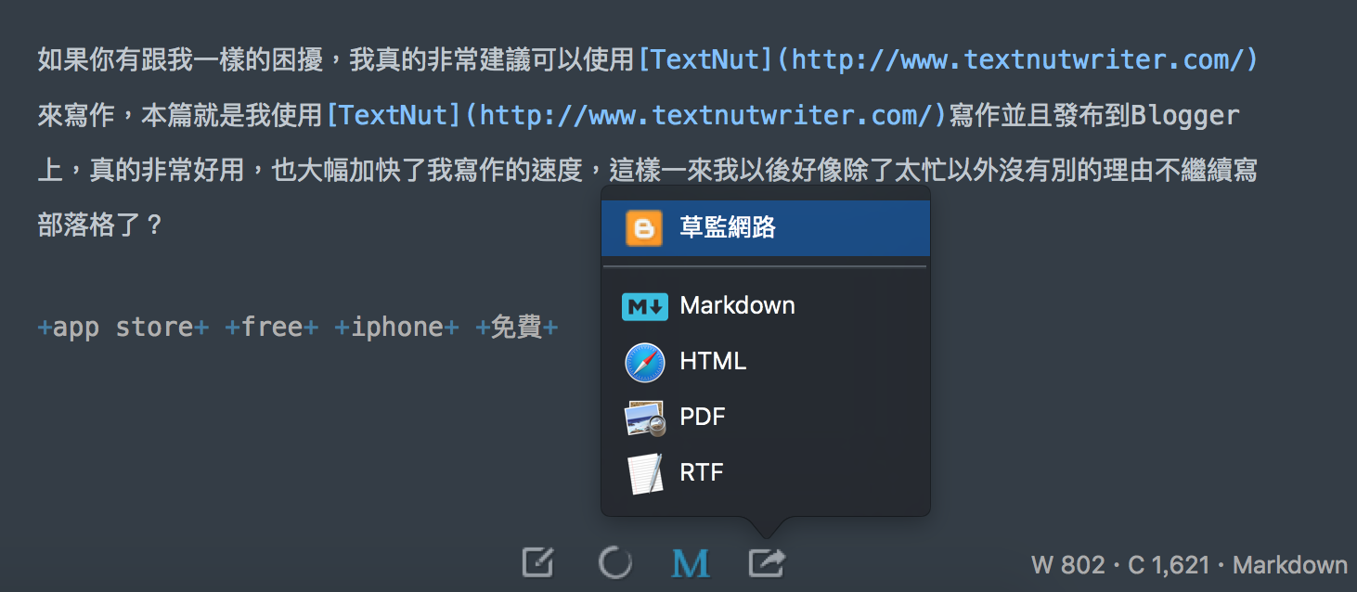Publish to the 草監網路 blog entry
The width and height of the screenshot is (1357, 592).
click(x=766, y=228)
